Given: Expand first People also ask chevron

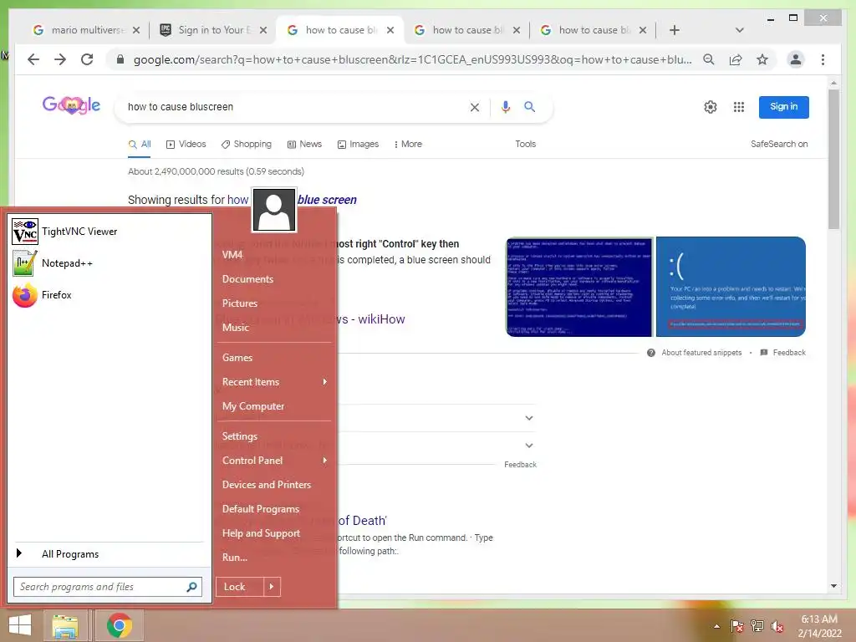Looking at the screenshot, I should pyautogui.click(x=528, y=418).
